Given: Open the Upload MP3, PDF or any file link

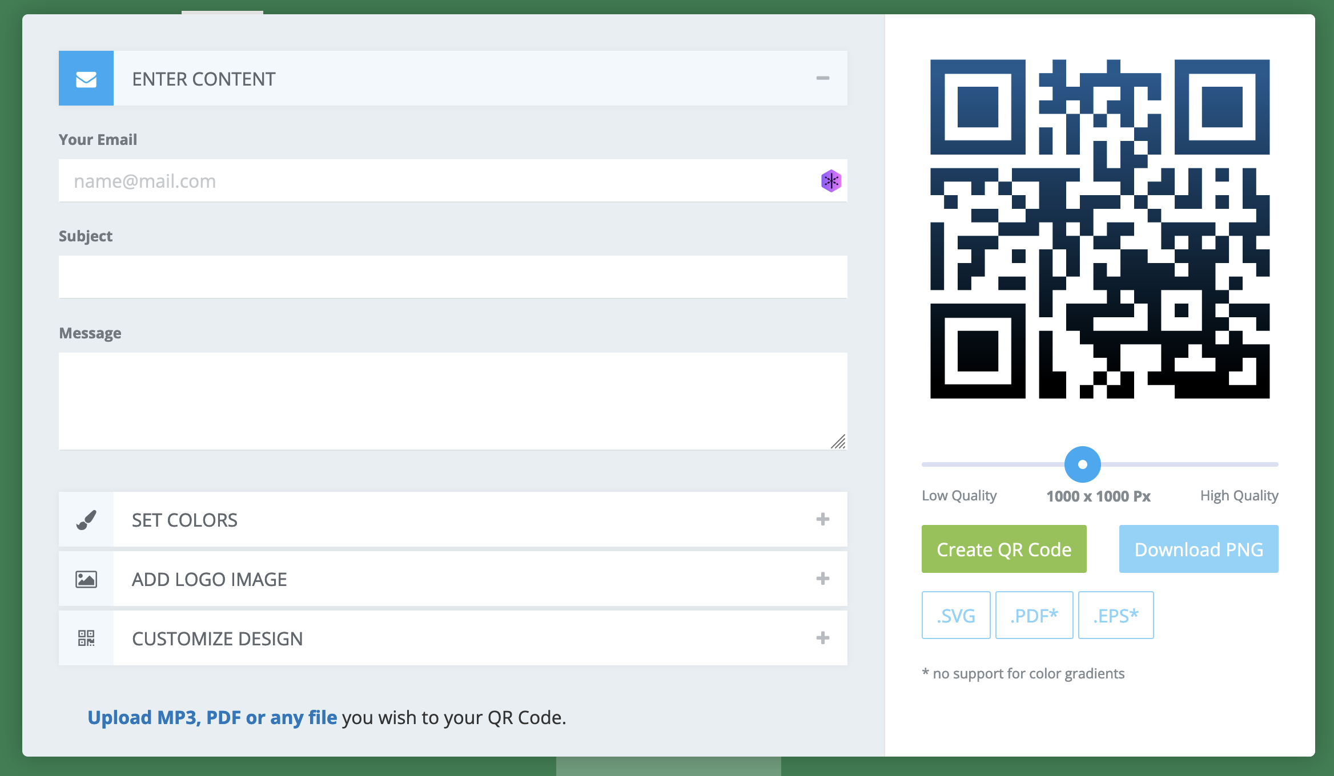Looking at the screenshot, I should pos(212,717).
